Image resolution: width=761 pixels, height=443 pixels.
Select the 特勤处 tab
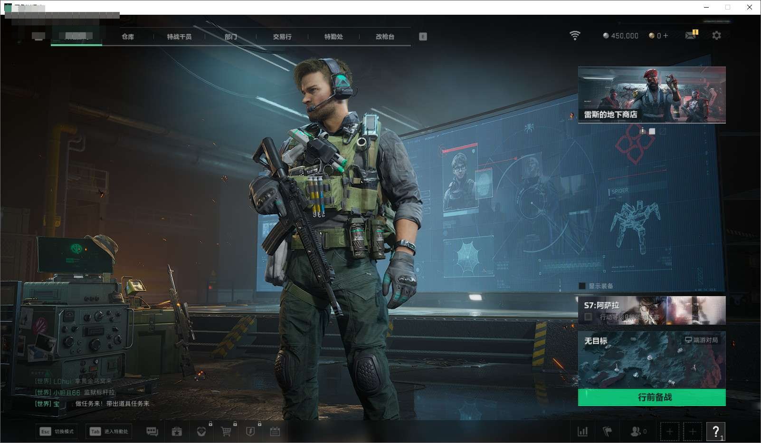point(333,37)
